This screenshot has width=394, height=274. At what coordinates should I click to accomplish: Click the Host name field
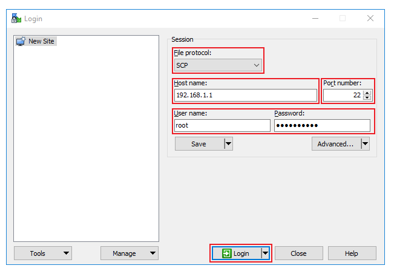[x=245, y=95]
